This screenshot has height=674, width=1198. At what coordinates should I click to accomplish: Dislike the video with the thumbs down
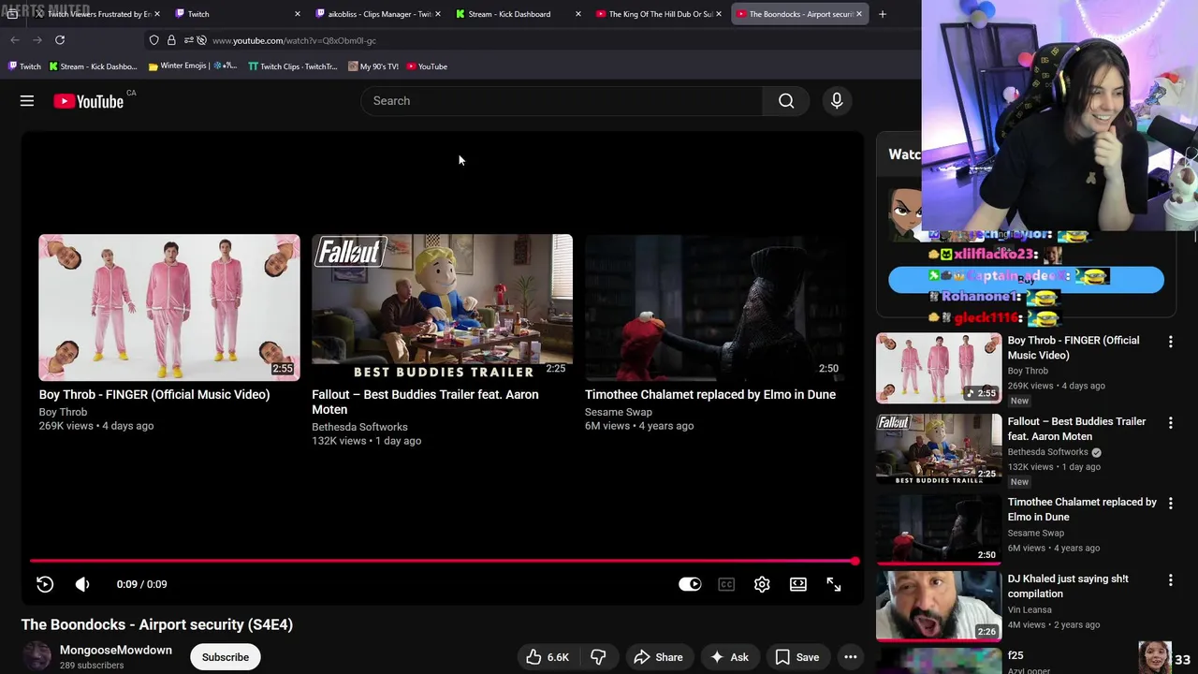[599, 657]
